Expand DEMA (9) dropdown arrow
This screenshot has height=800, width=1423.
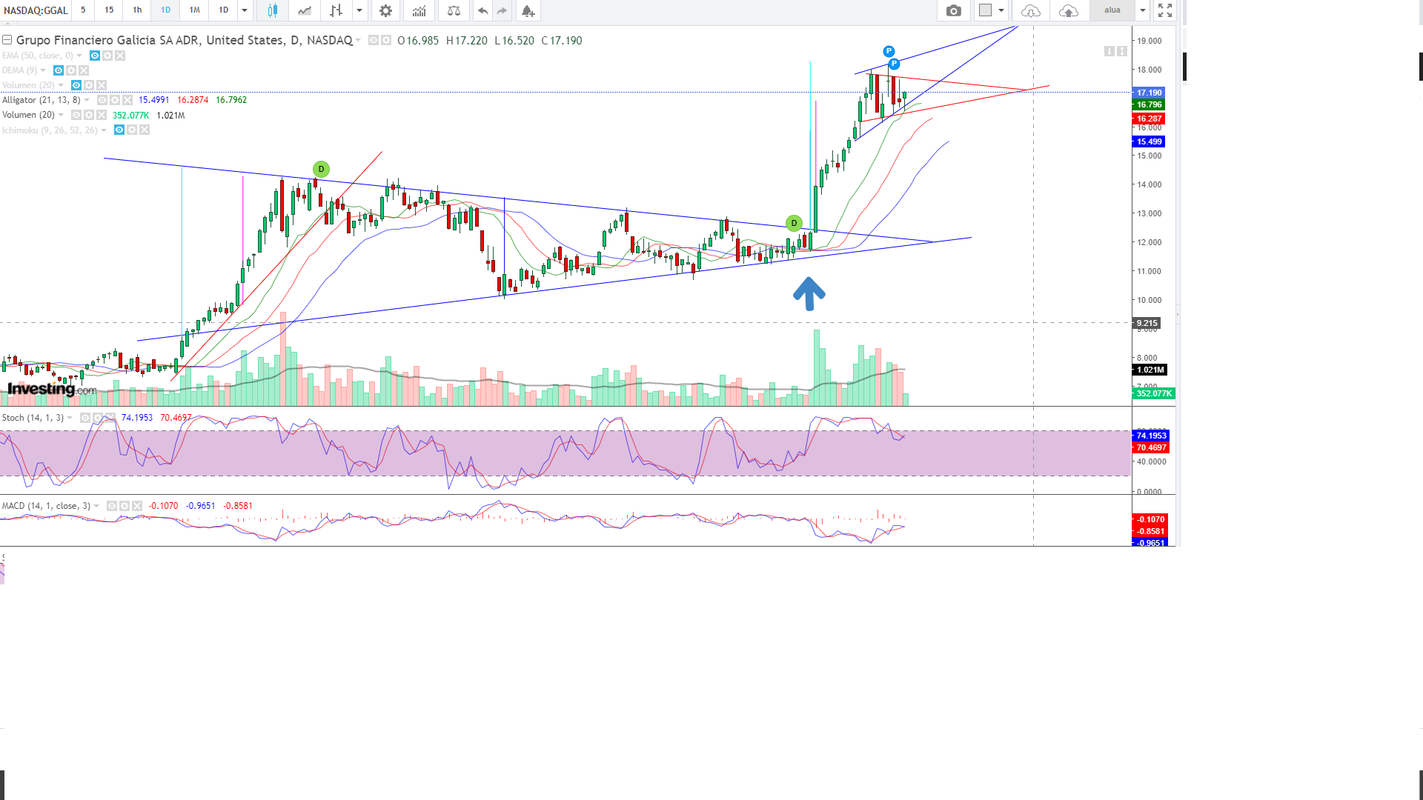[43, 70]
